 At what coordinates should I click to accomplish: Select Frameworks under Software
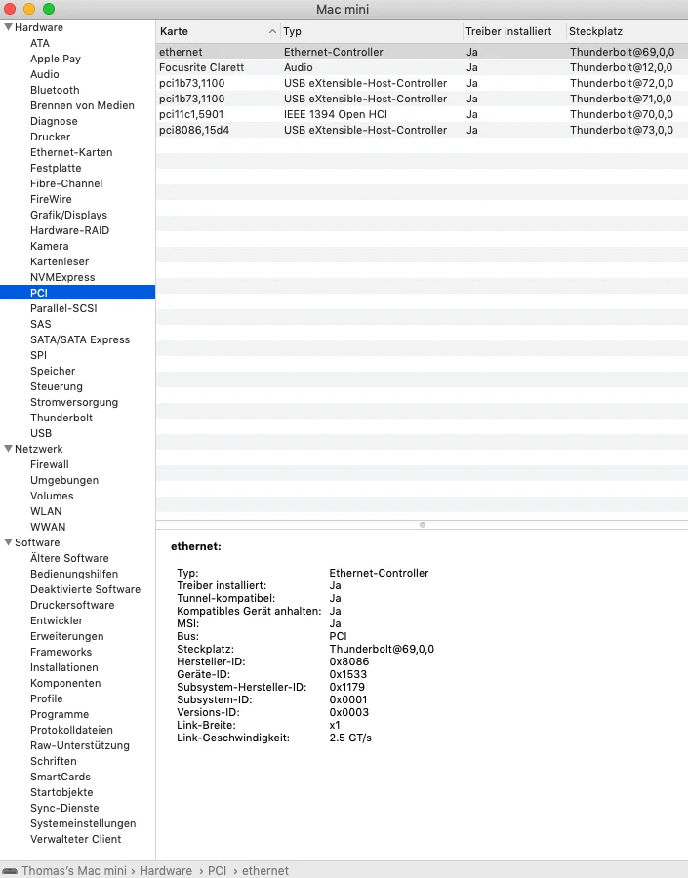click(61, 652)
